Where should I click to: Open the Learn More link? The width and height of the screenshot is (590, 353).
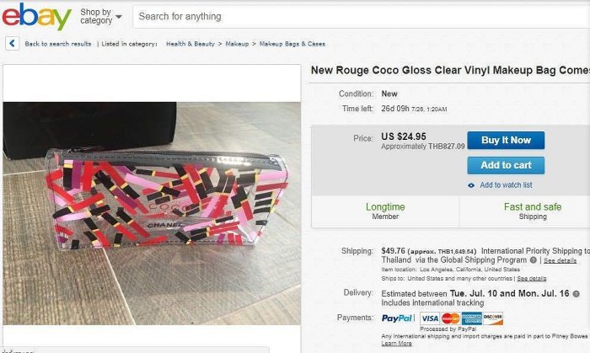[x=397, y=344]
